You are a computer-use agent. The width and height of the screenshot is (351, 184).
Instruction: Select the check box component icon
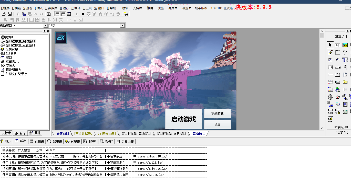point(330,60)
